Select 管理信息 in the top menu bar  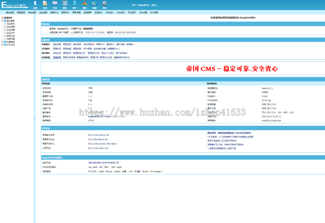21,12
